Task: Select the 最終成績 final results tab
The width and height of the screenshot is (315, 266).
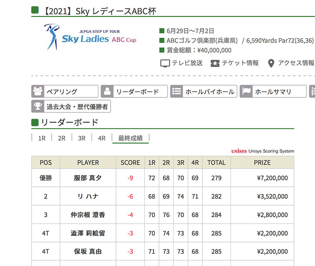Action: [130, 138]
